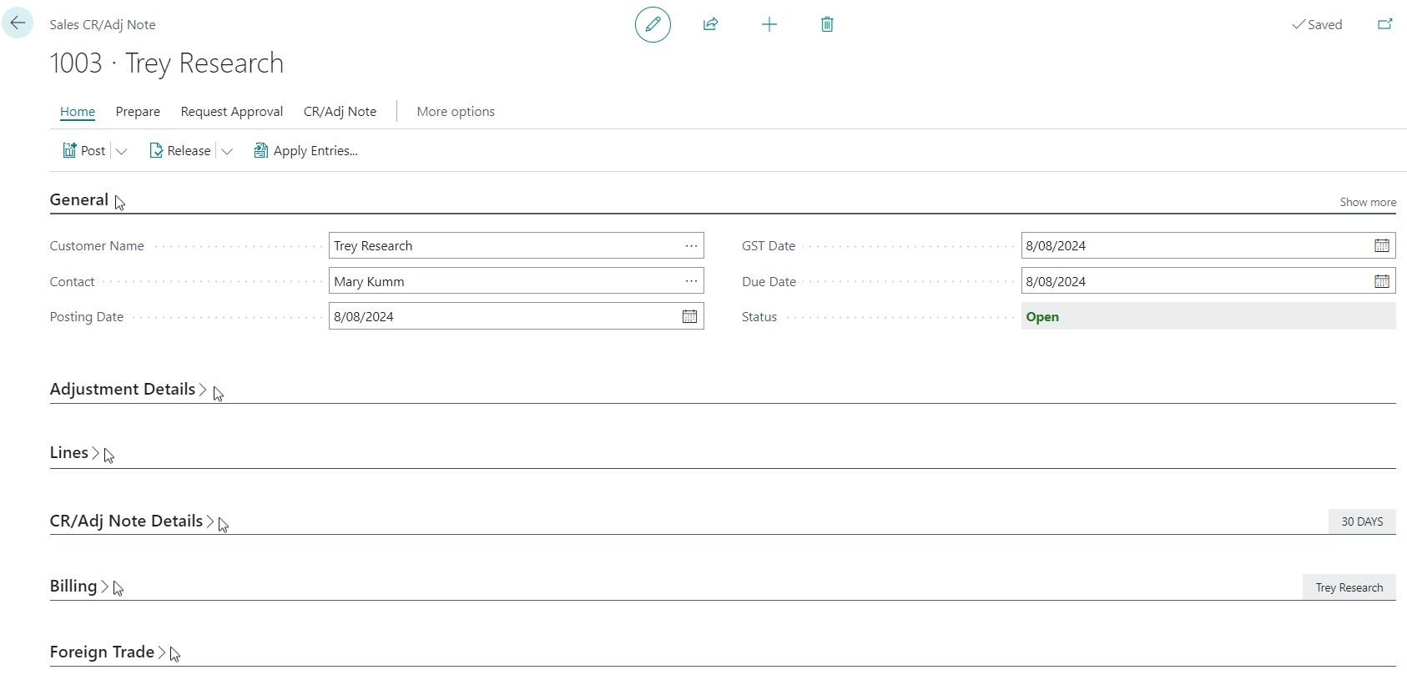This screenshot has width=1407, height=685.
Task: Go back using the back arrow
Action: pyautogui.click(x=18, y=23)
